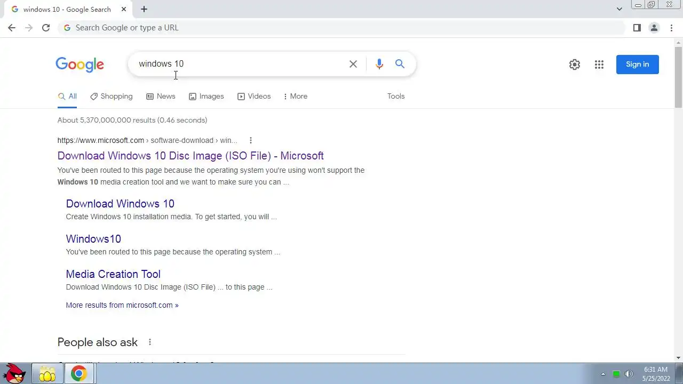Click the green network tray icon

coord(616,374)
